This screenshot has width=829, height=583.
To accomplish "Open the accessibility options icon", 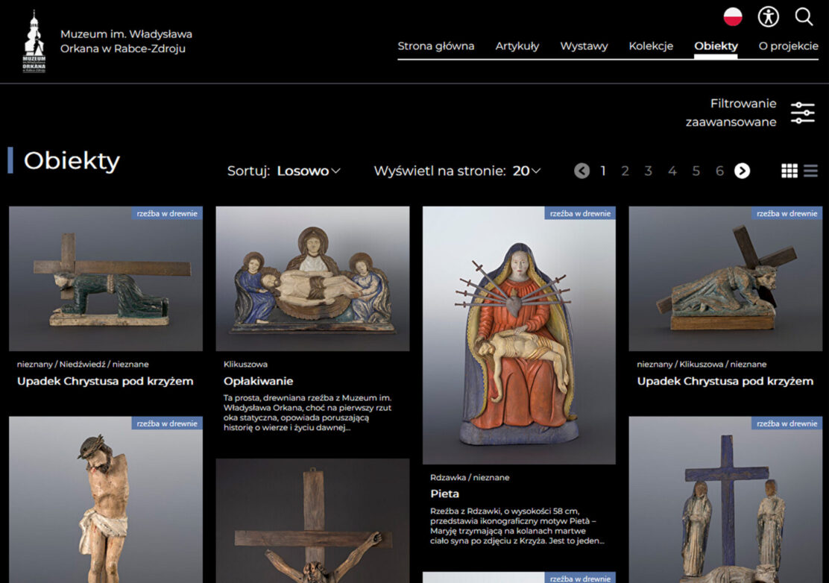I will coord(768,16).
